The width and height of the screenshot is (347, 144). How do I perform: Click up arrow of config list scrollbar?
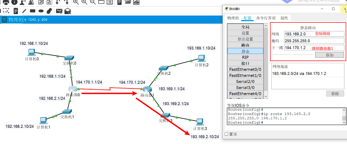[266, 26]
